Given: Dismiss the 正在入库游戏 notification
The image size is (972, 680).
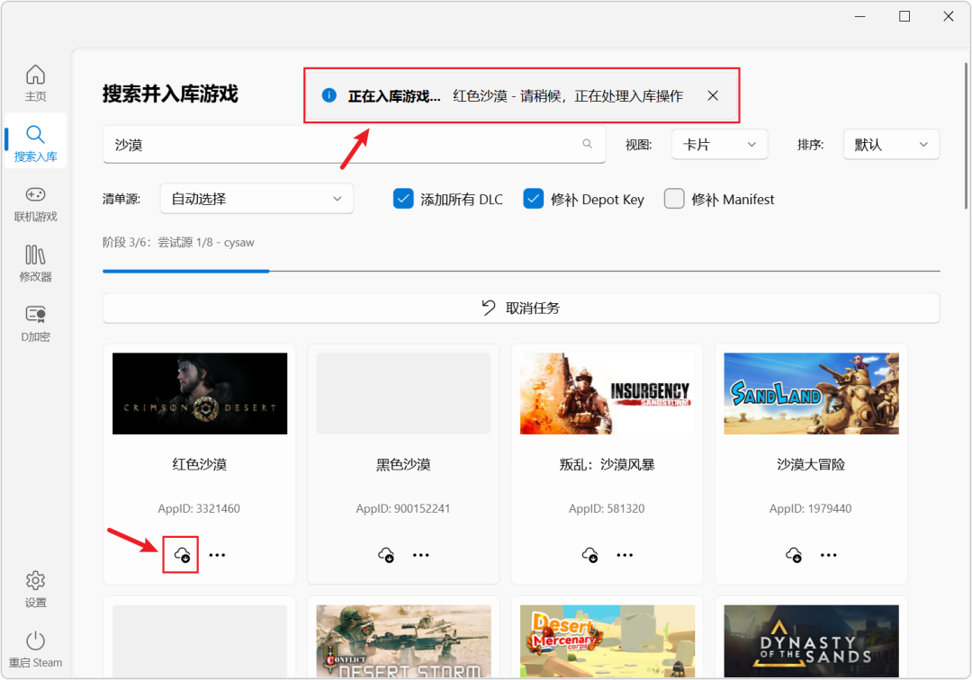Looking at the screenshot, I should click(713, 95).
